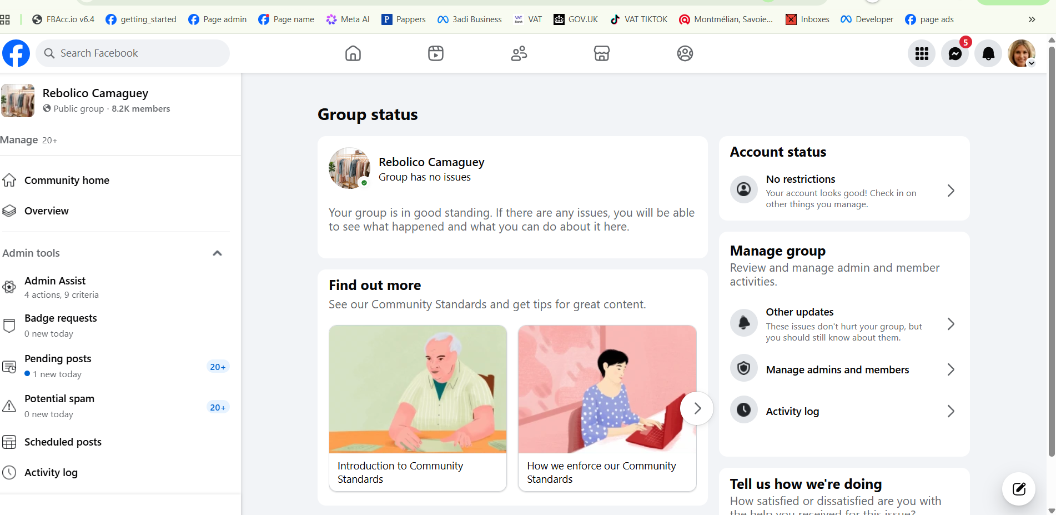This screenshot has height=515, width=1056.
Task: Click the Pending posts 20+ badge
Action: 218,367
